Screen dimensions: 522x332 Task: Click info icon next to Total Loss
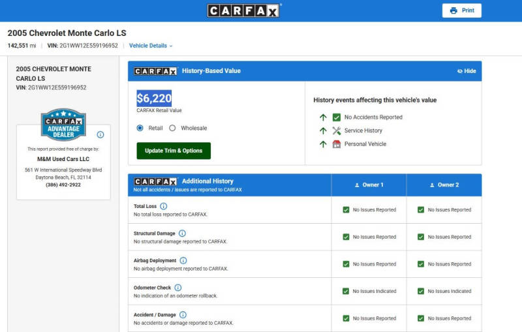click(164, 206)
